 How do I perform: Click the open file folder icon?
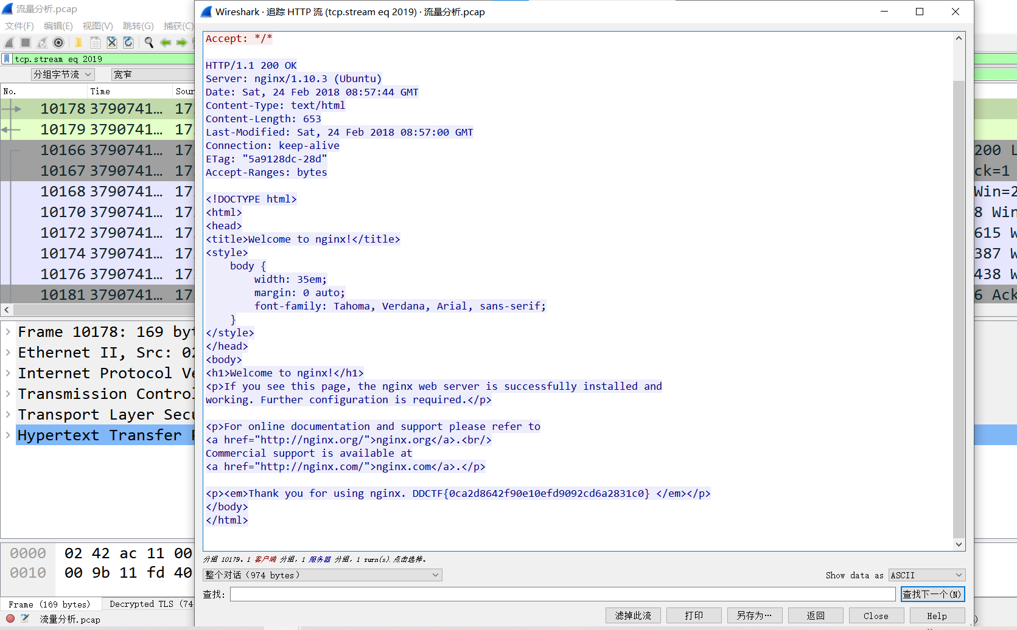click(x=79, y=43)
